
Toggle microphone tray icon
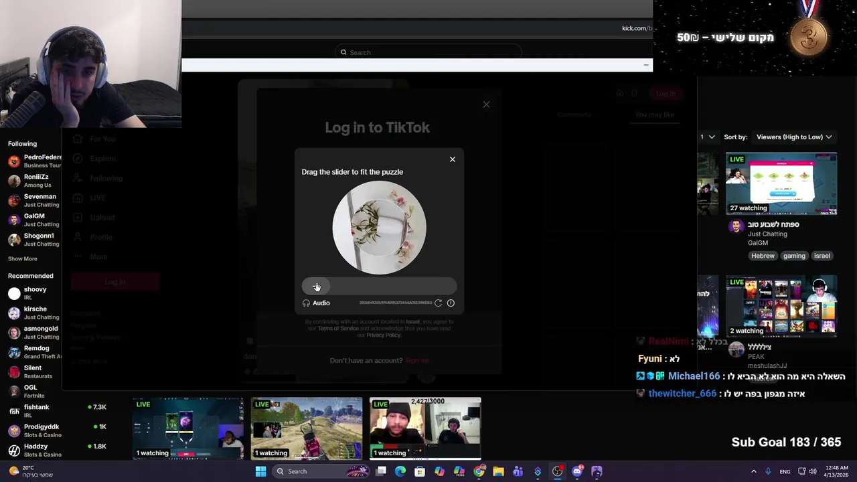[768, 471]
